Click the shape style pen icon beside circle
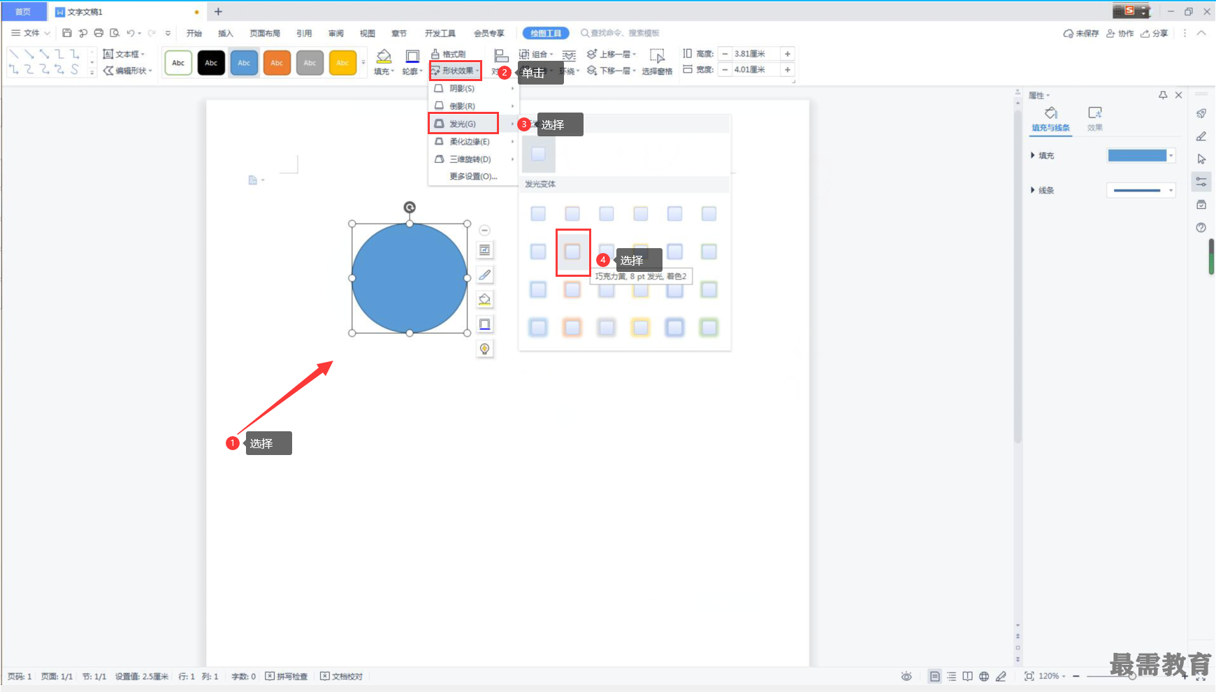Screen dimensions: 1216x692 (485, 275)
